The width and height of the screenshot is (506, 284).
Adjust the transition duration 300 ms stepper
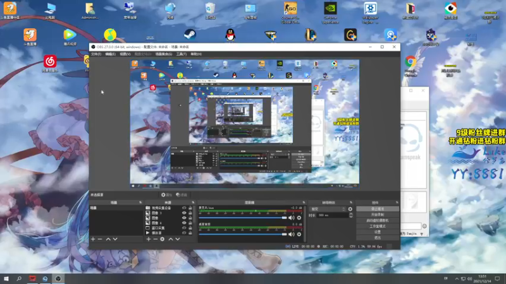click(x=351, y=215)
